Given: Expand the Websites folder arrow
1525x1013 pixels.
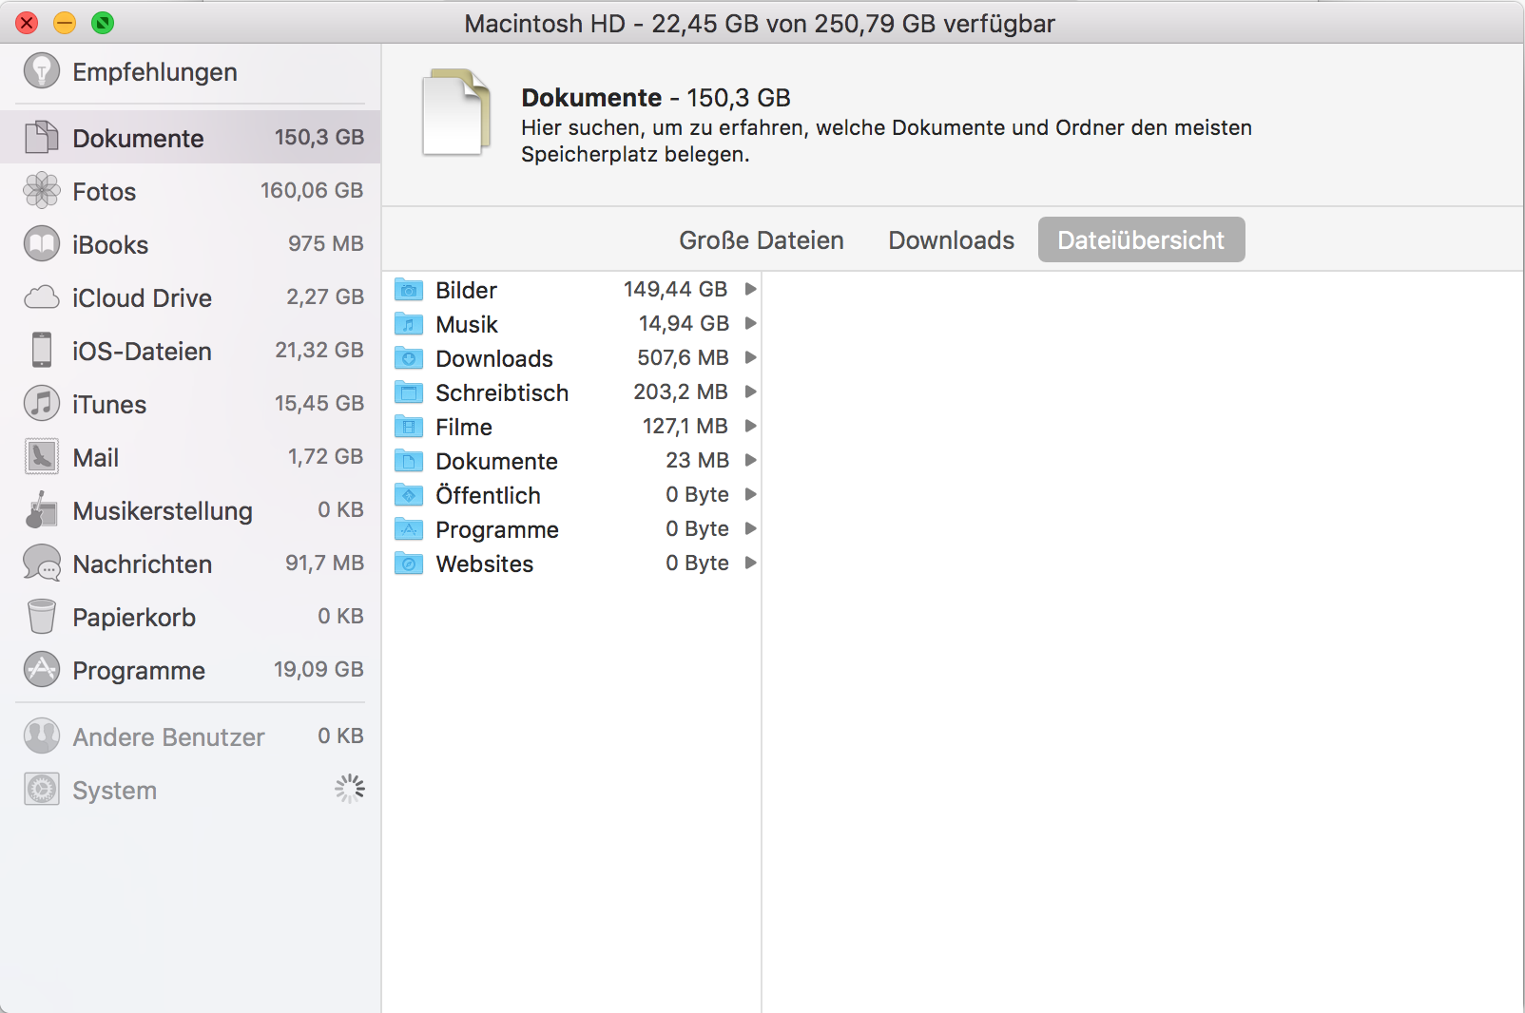Looking at the screenshot, I should (750, 563).
